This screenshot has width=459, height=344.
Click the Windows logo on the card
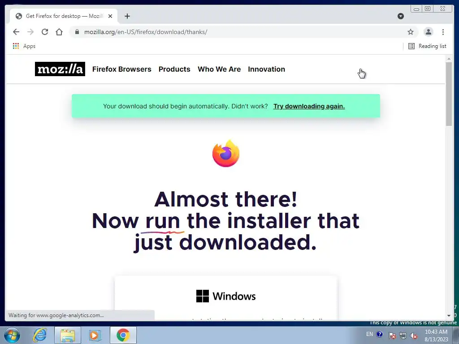pyautogui.click(x=203, y=296)
